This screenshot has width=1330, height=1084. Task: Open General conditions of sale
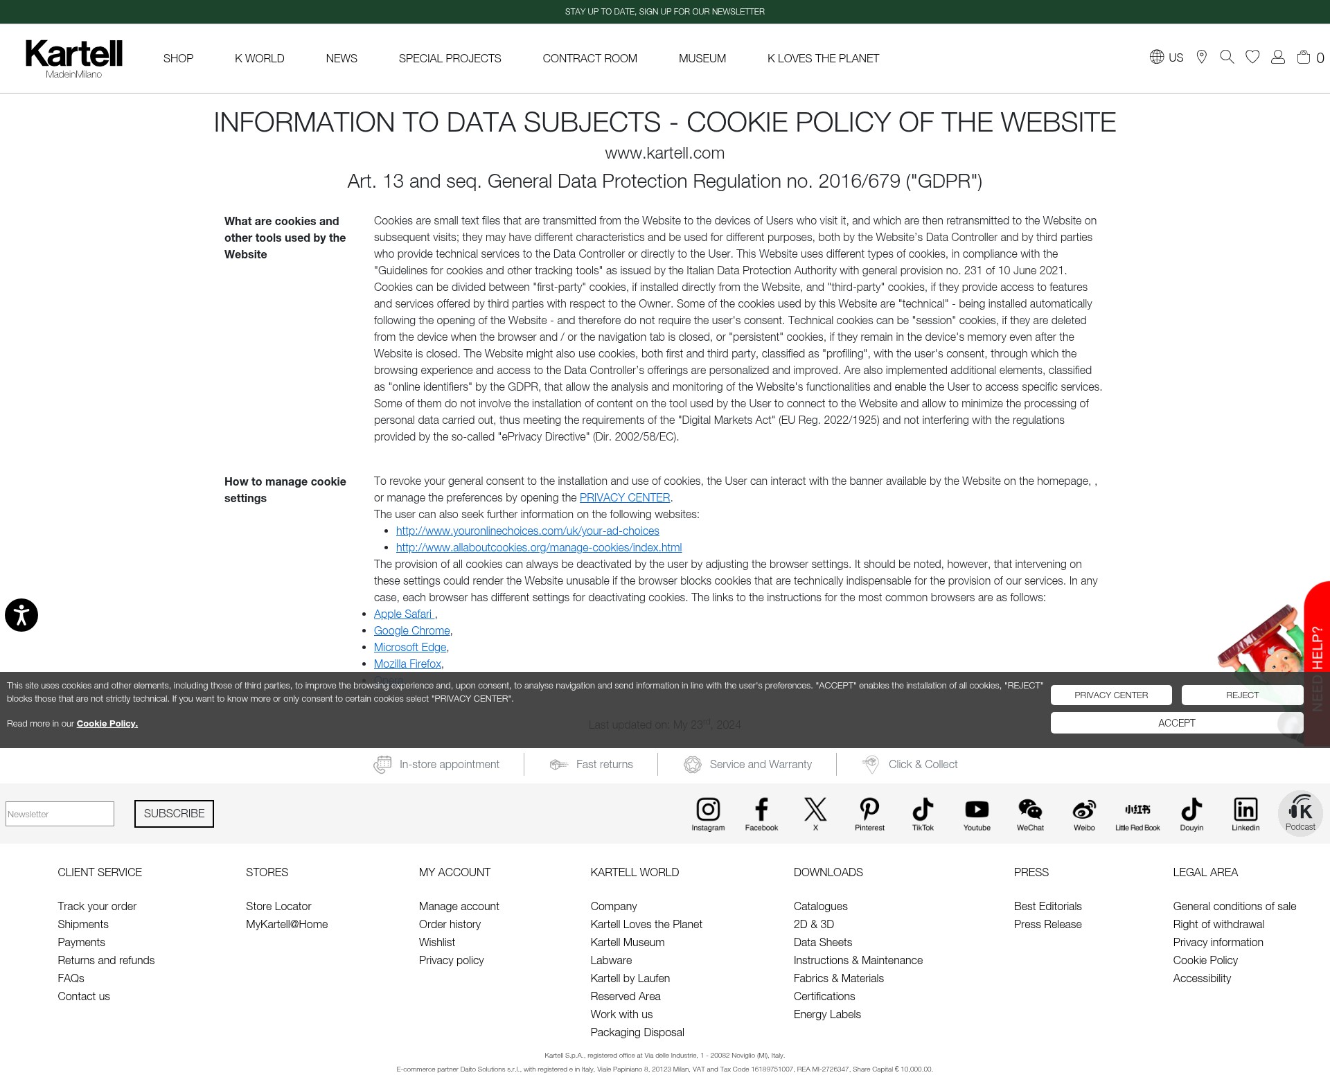(x=1235, y=907)
